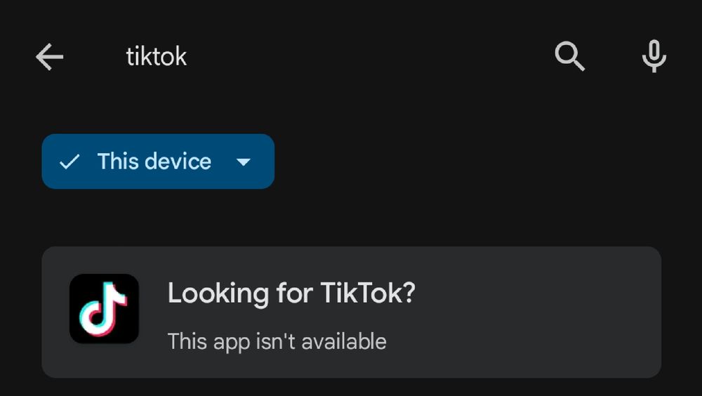This screenshot has width=702, height=396.
Task: Click the This device label text
Action: click(x=154, y=161)
